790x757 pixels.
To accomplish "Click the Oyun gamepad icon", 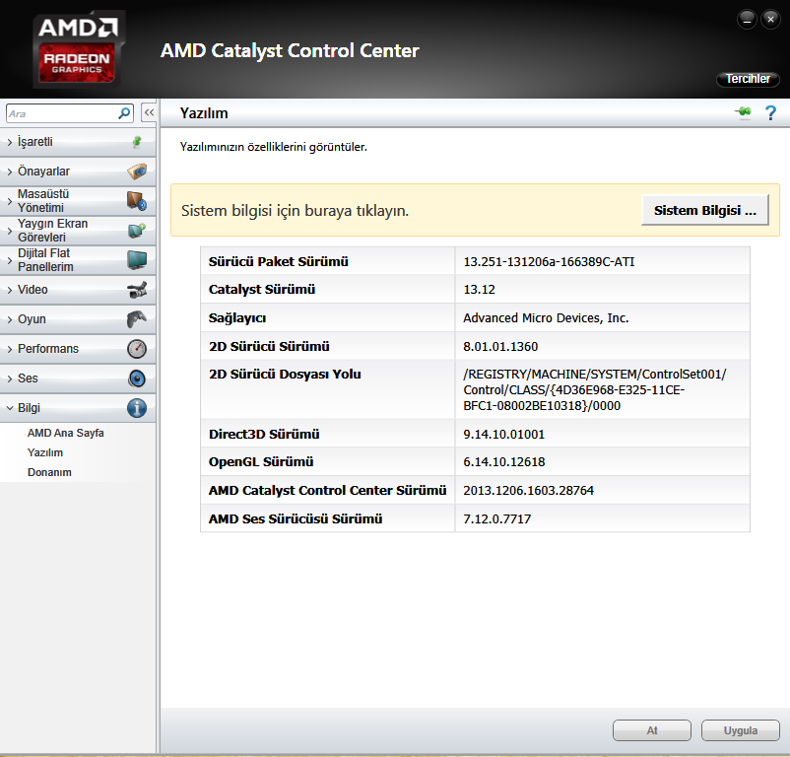I will pos(137,319).
